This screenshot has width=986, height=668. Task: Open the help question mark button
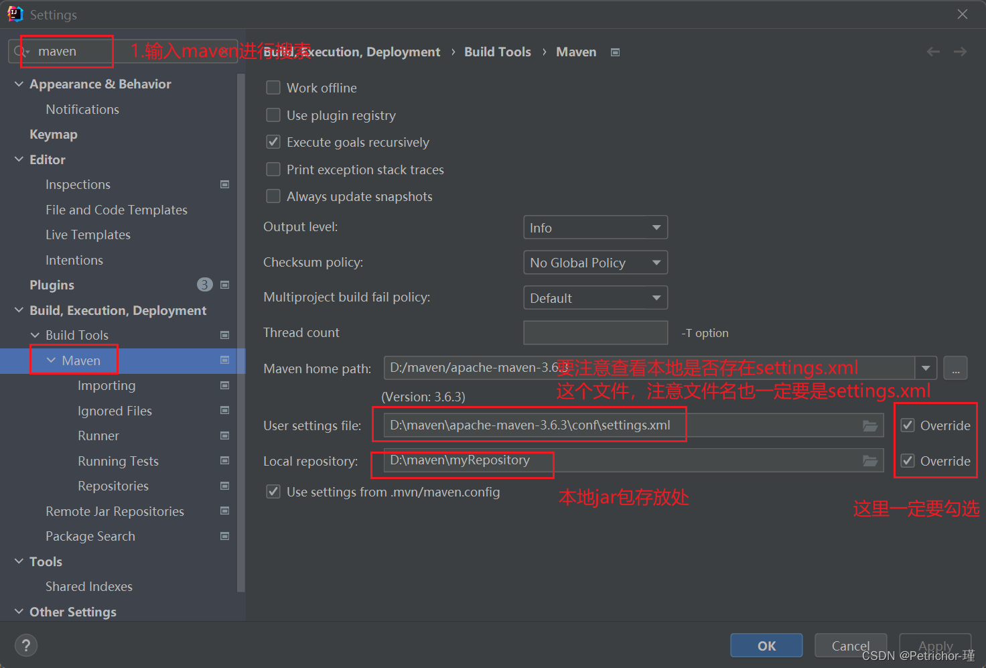(x=26, y=646)
